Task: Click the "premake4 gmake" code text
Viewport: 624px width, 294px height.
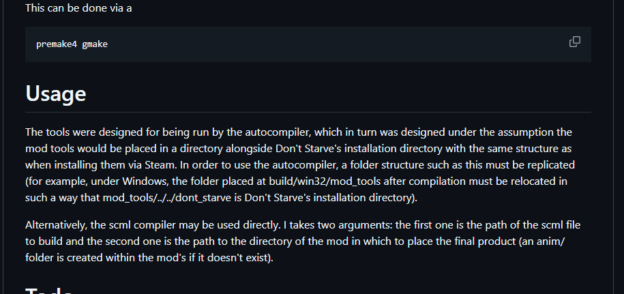Action: pos(72,44)
